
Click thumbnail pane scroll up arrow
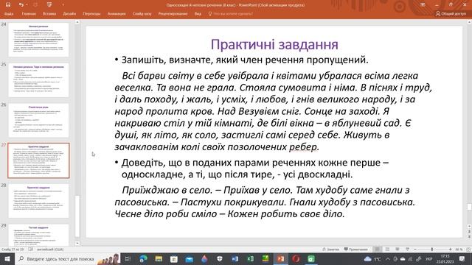[x=77, y=22]
